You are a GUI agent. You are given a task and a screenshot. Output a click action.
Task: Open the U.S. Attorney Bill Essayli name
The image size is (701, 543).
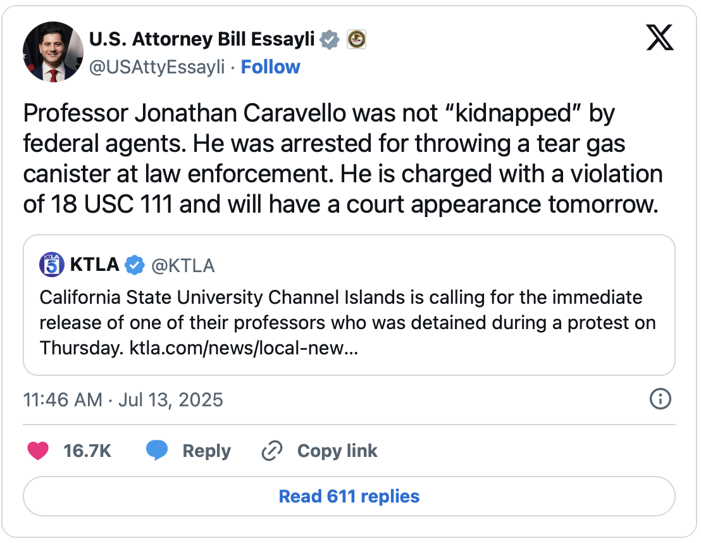(202, 39)
